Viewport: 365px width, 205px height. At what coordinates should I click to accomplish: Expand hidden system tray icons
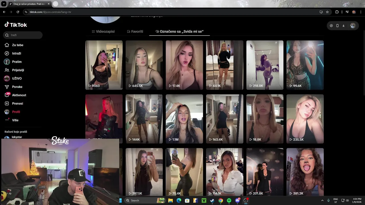point(323,200)
